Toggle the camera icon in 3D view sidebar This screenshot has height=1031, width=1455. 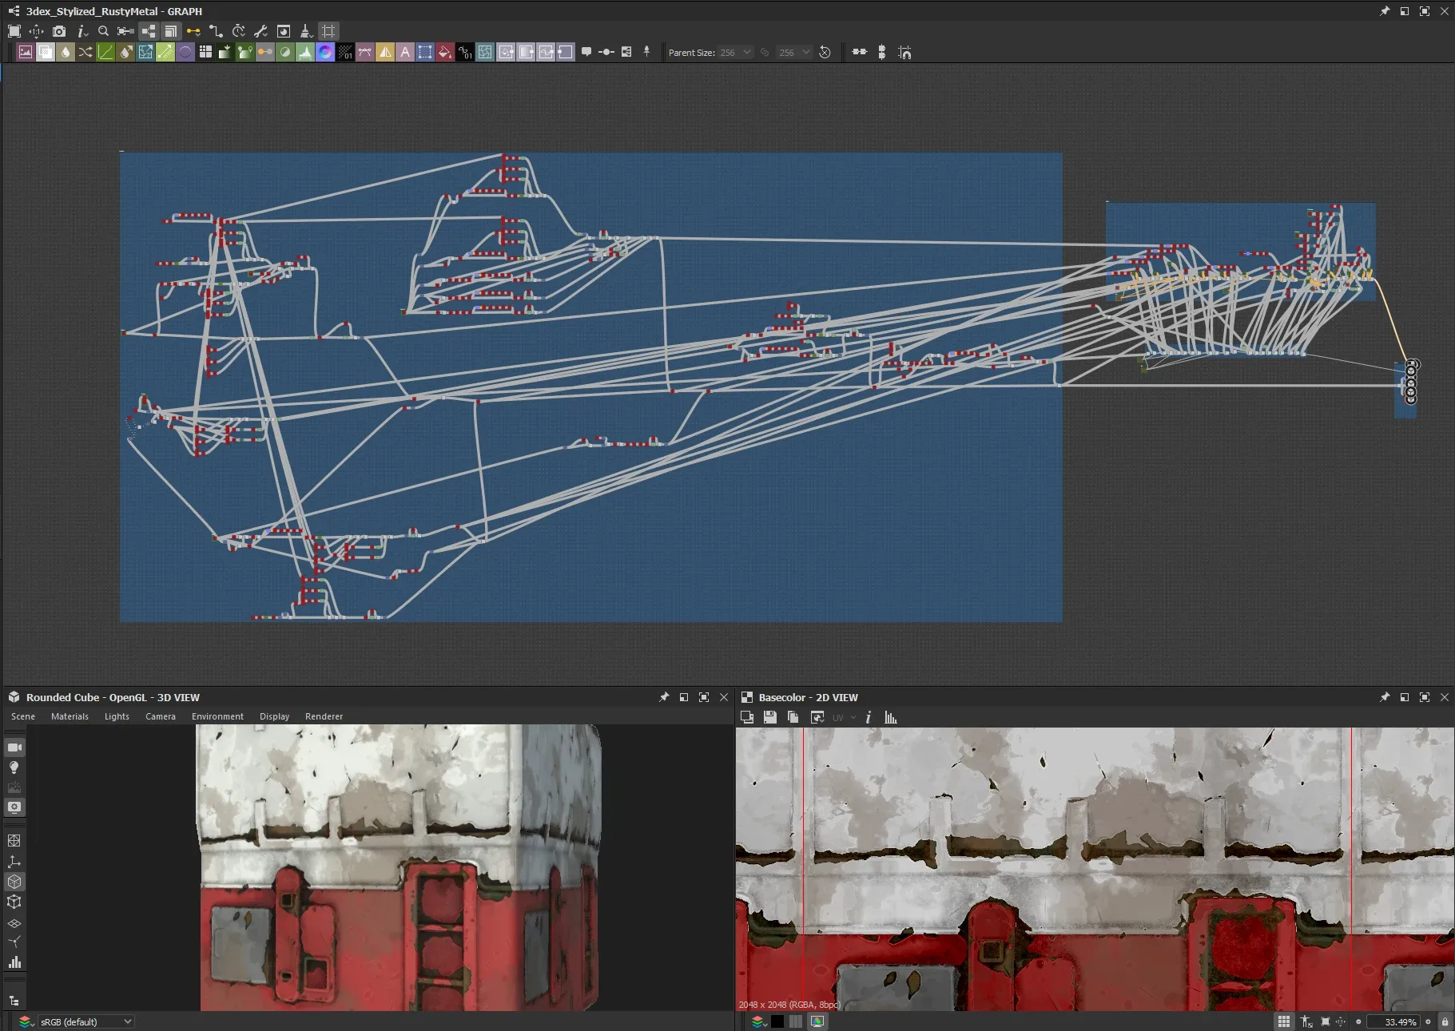pyautogui.click(x=14, y=747)
